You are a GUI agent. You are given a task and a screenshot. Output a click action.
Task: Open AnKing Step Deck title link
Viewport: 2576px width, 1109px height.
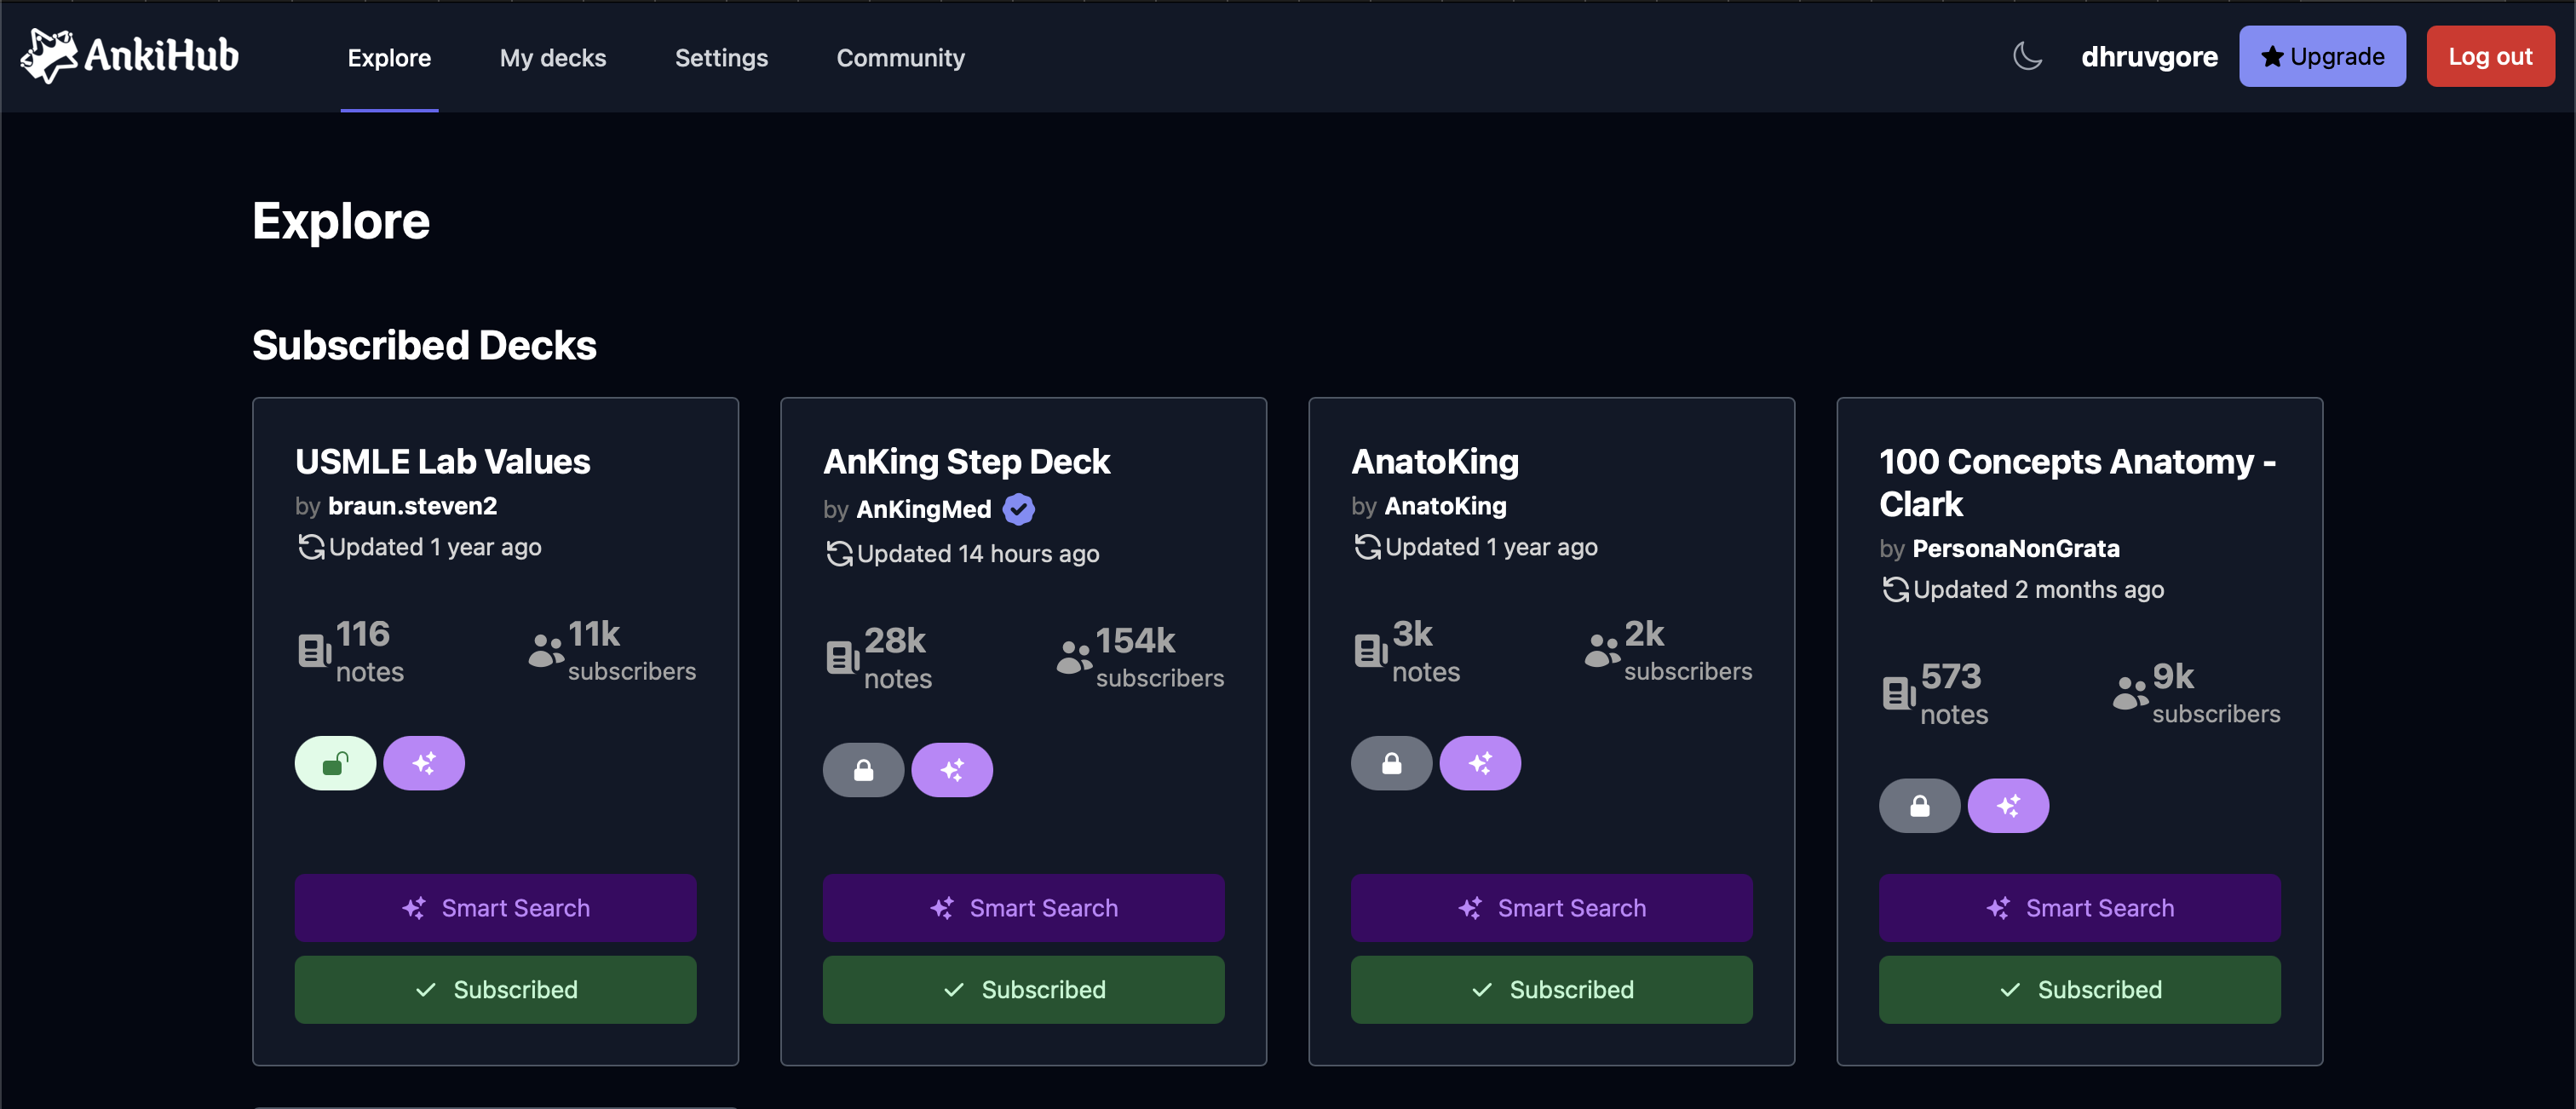click(x=966, y=462)
